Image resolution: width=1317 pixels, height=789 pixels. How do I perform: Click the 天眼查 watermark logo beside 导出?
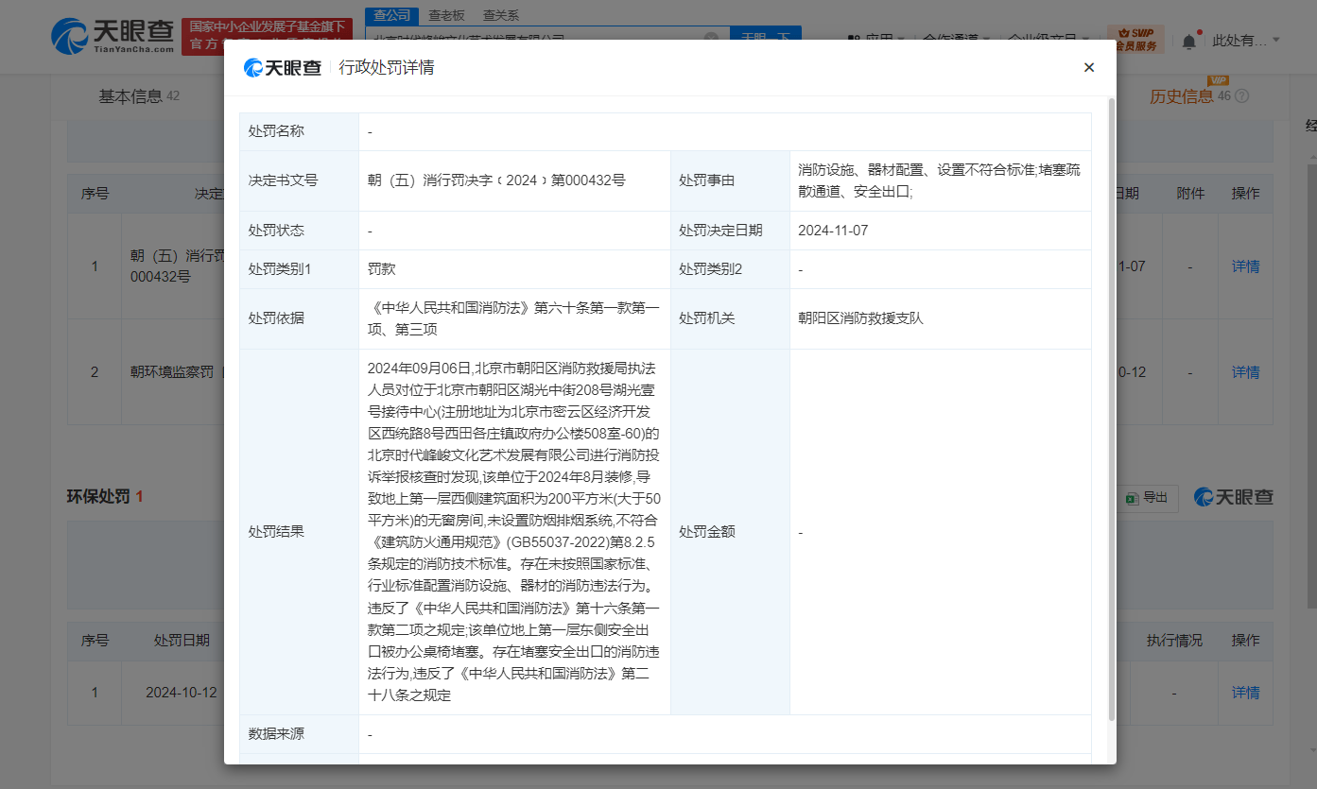[1234, 498]
